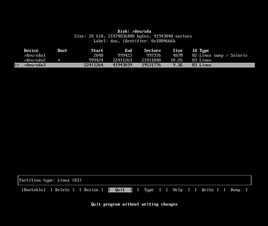Click the Device column header

pos(31,50)
